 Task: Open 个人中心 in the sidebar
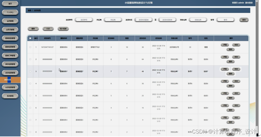pyautogui.click(x=10, y=12)
